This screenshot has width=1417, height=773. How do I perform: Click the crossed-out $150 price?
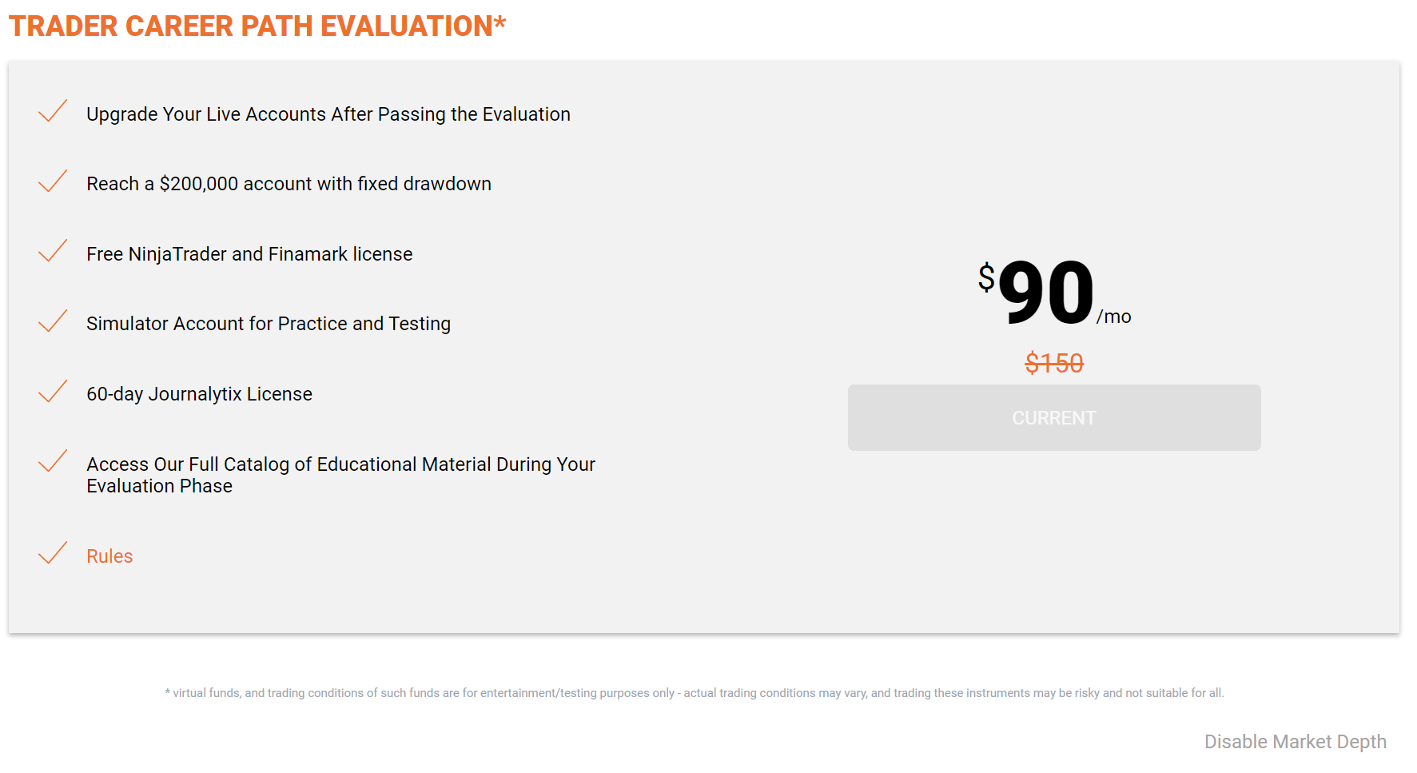[1053, 364]
